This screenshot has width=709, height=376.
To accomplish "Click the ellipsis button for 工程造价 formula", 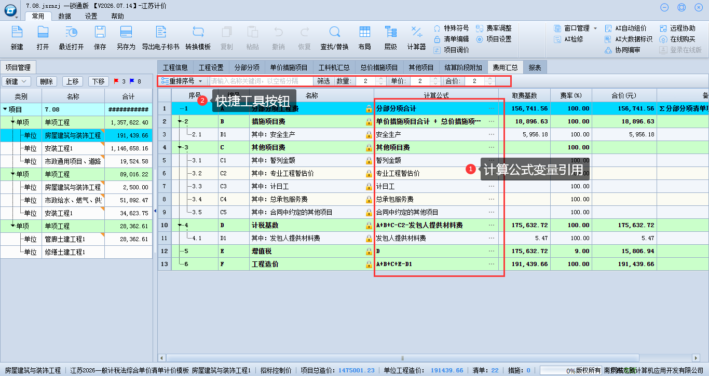I will [x=491, y=264].
